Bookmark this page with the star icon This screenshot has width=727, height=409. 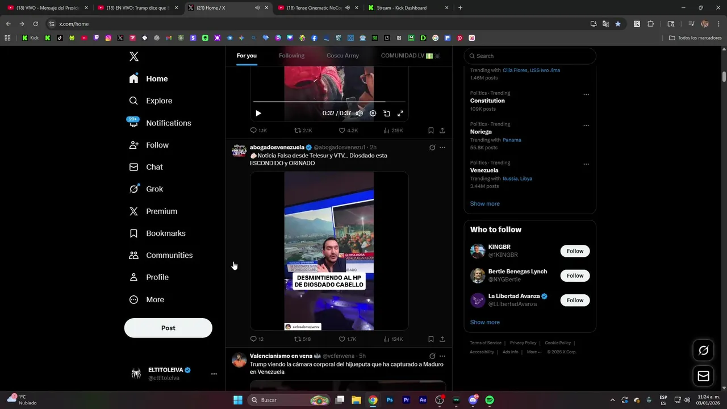coord(618,24)
